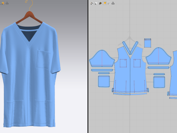
Task: Toggle the orange fabric texture surface icon
Action: pyautogui.click(x=105, y=3)
